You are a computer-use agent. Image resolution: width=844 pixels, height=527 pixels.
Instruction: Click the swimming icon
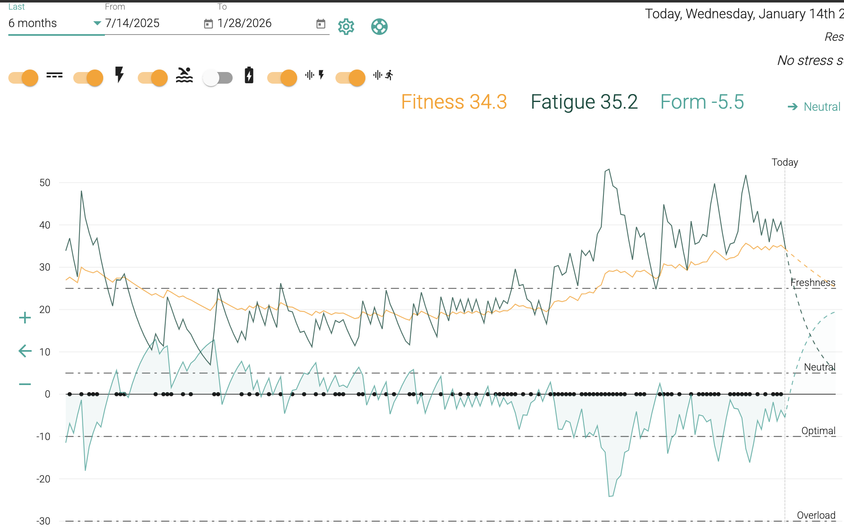point(184,75)
